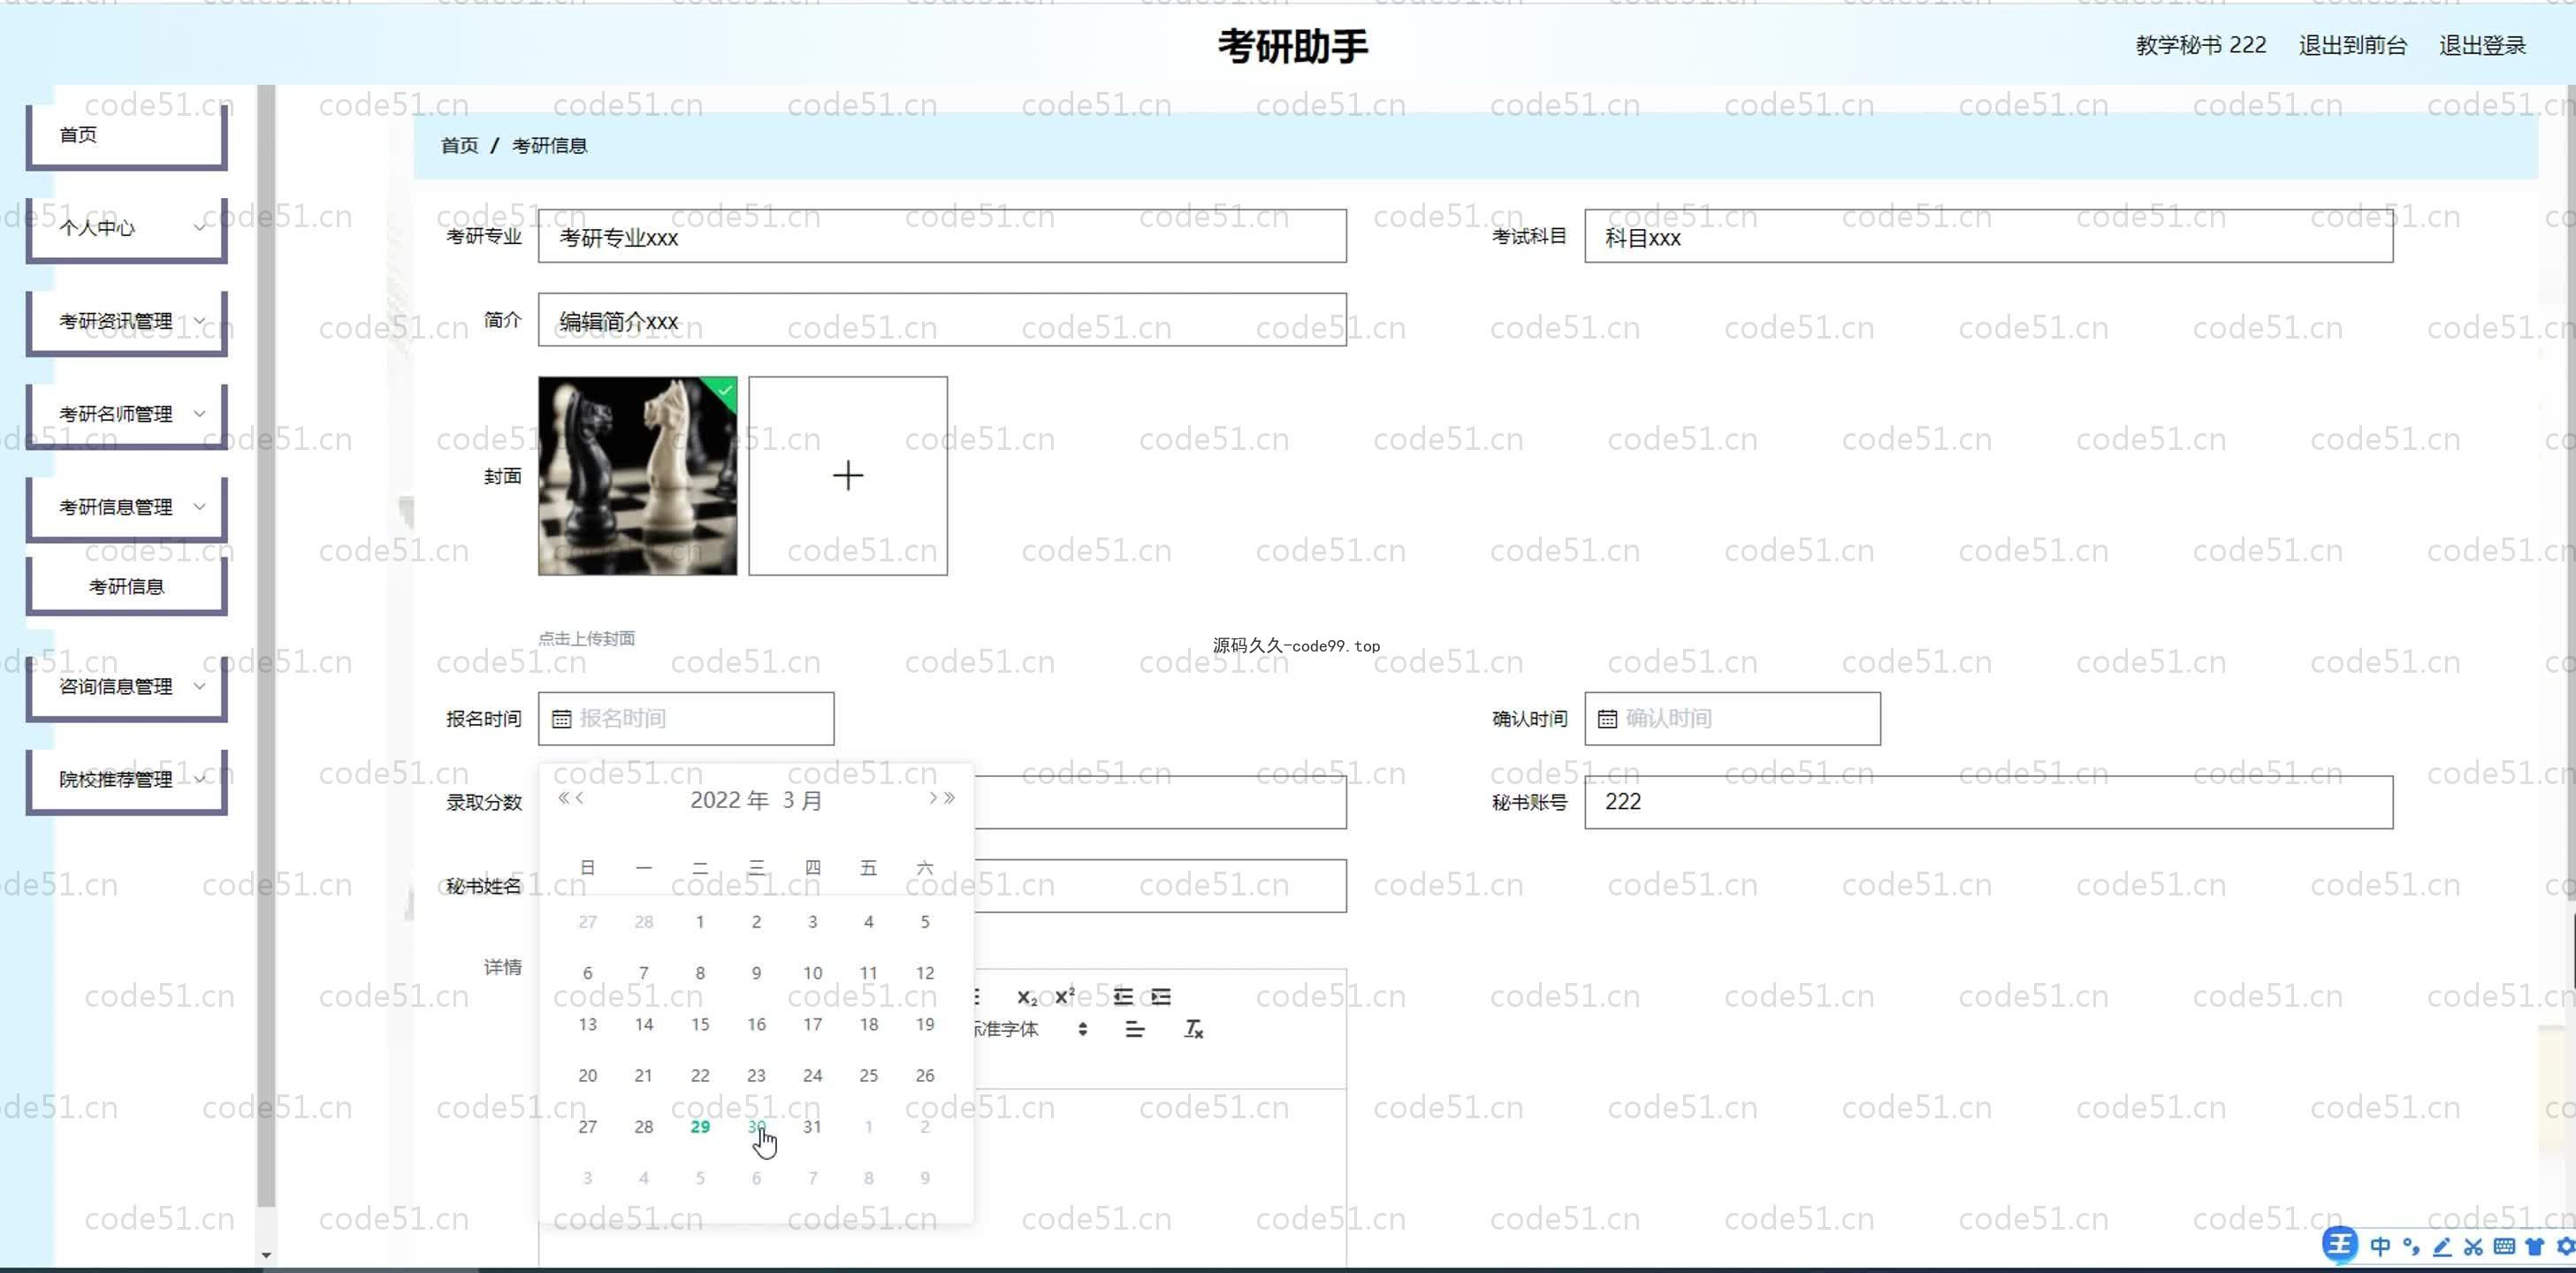This screenshot has width=2576, height=1273.
Task: Go to previous month in date picker
Action: (580, 798)
